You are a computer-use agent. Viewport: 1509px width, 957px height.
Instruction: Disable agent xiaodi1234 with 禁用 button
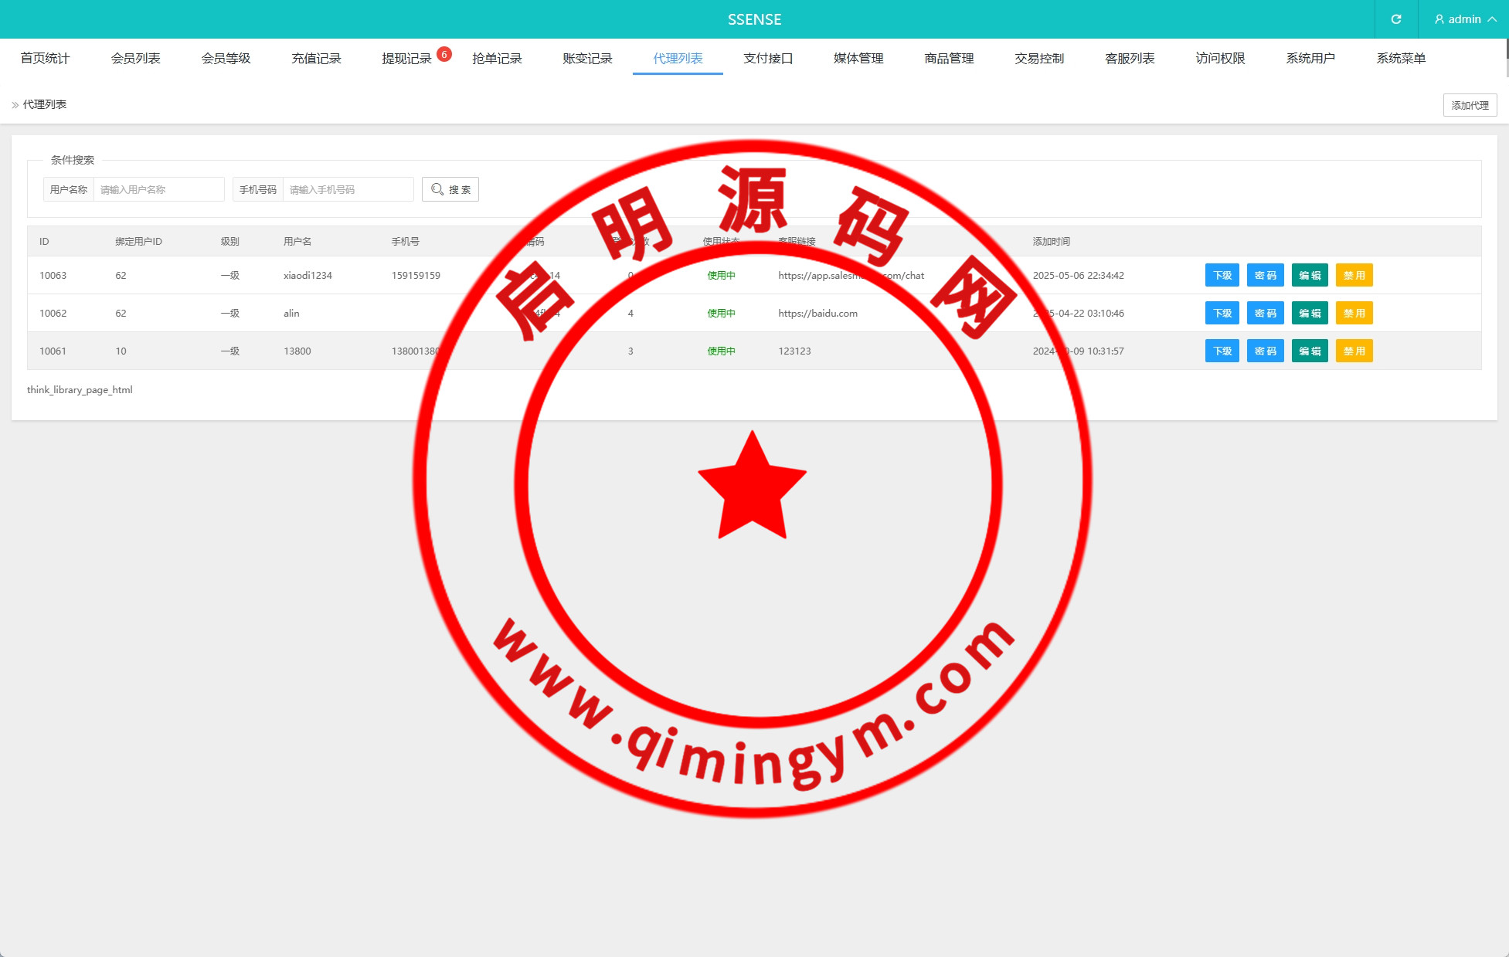(x=1354, y=276)
